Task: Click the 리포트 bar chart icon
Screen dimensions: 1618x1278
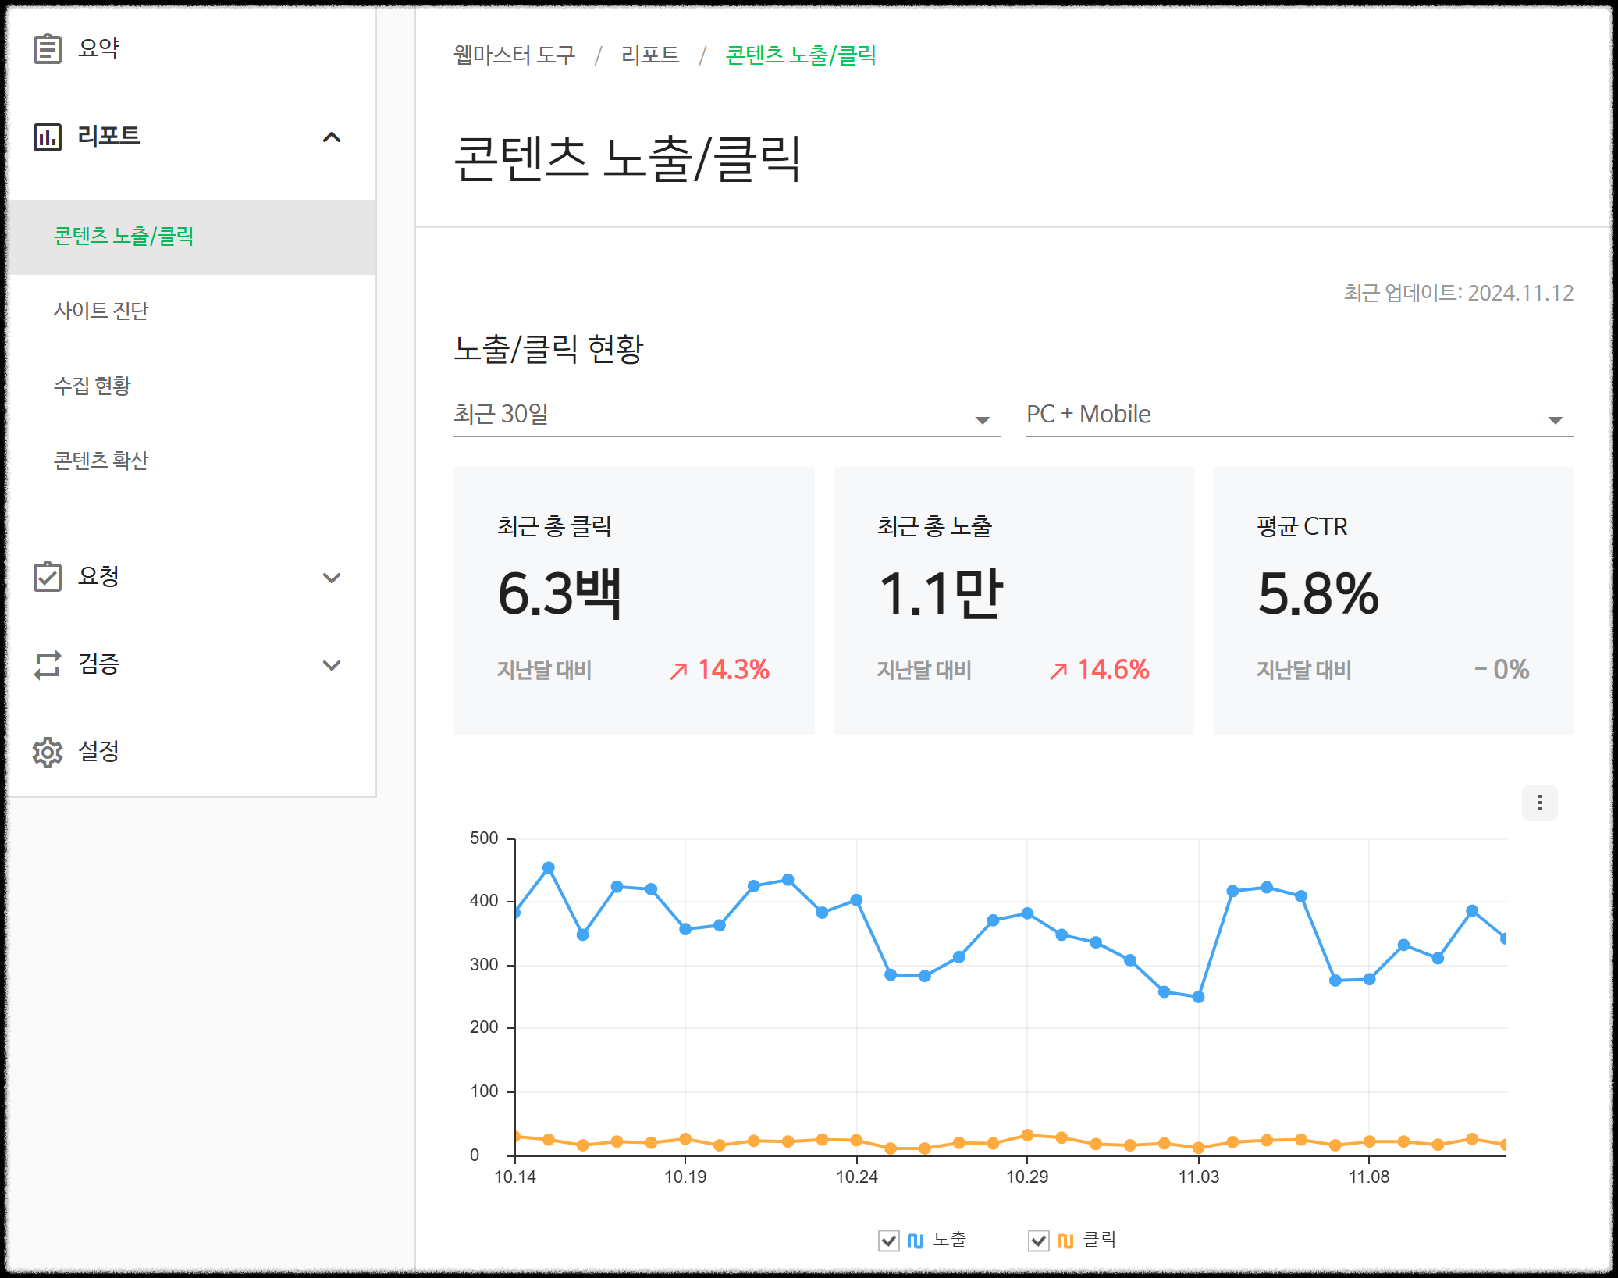Action: (x=47, y=137)
